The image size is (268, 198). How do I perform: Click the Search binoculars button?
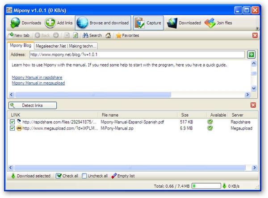[92, 35]
